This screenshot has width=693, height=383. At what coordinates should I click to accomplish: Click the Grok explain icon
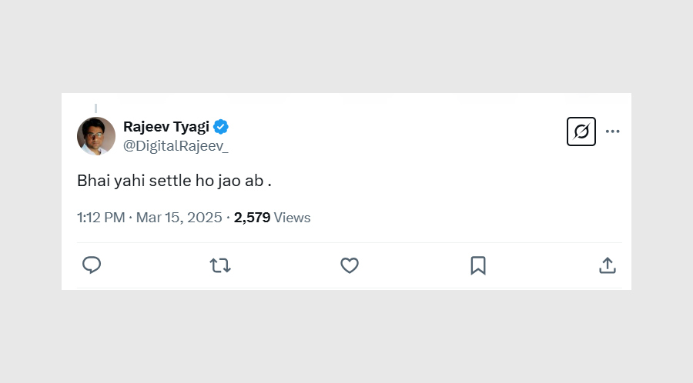(581, 132)
